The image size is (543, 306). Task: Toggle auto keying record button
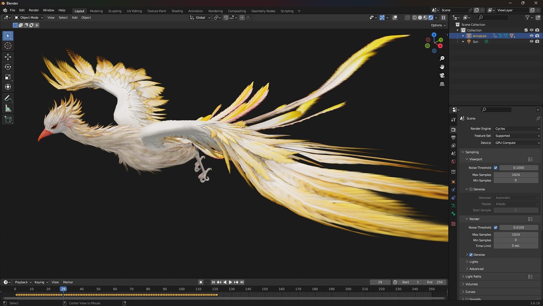click(201, 282)
